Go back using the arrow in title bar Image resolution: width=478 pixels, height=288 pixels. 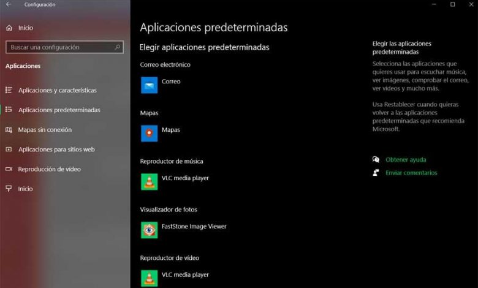9,4
